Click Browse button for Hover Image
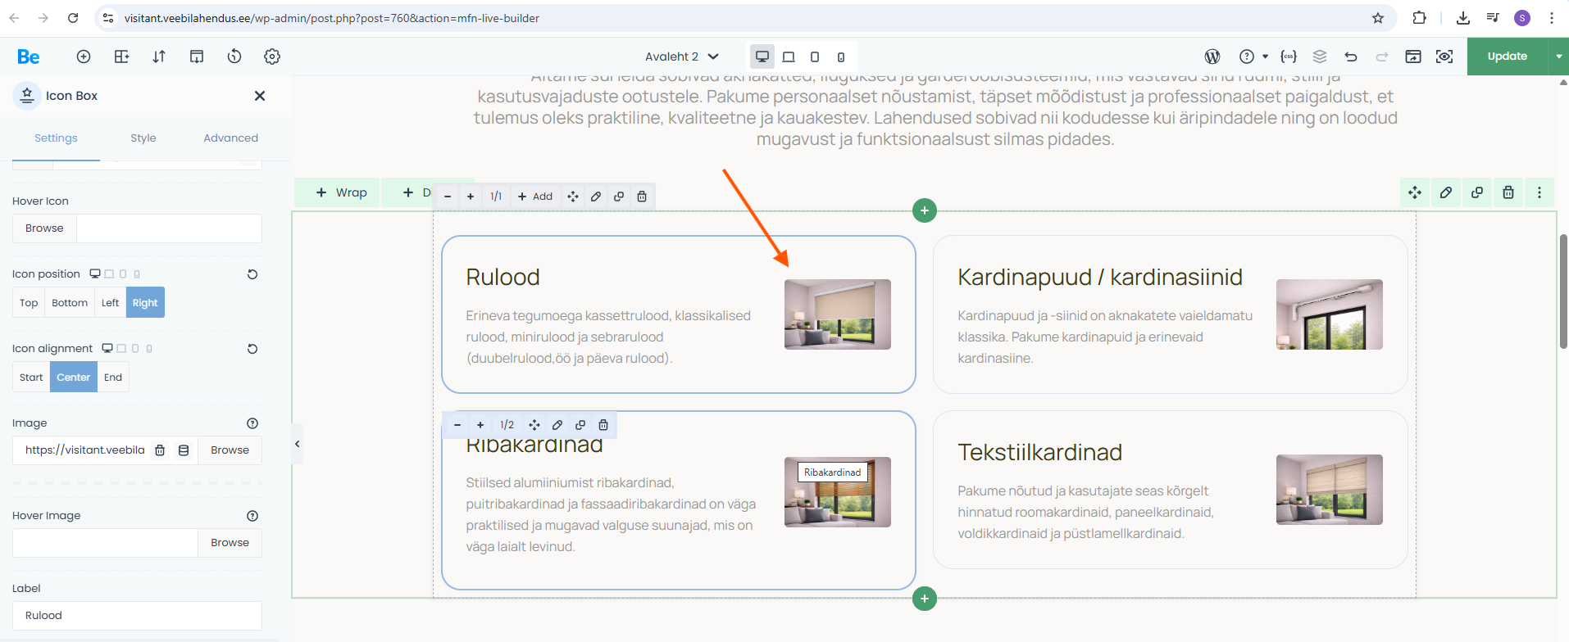Screen dimensions: 1569x642 point(230,543)
